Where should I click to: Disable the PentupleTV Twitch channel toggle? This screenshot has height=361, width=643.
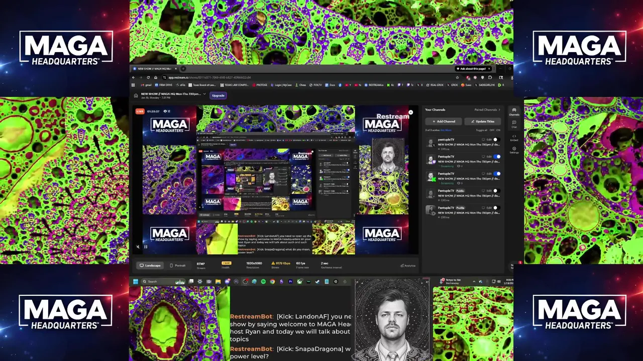coord(497,157)
